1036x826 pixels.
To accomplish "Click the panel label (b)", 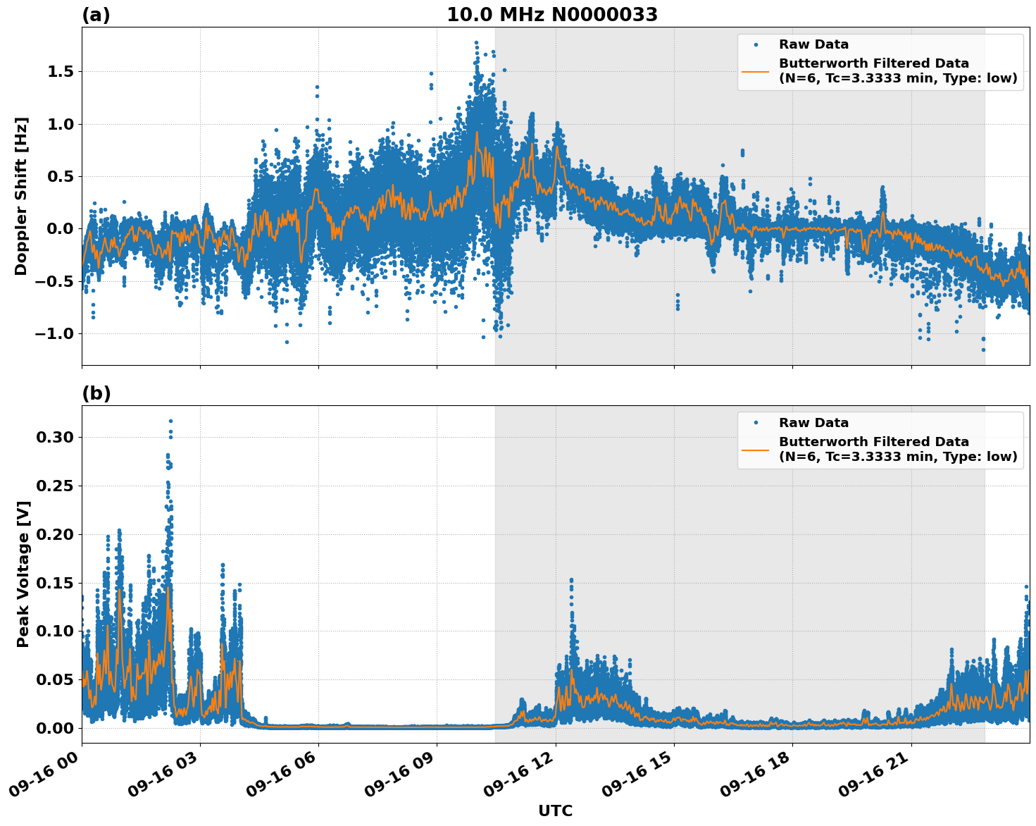I will coord(96,393).
